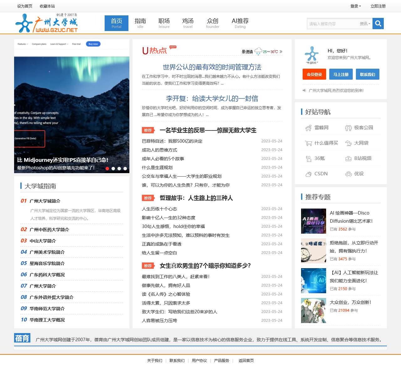The width and height of the screenshot is (401, 366).
Task: Click the 极客公园 site icon
Action: coord(348,128)
